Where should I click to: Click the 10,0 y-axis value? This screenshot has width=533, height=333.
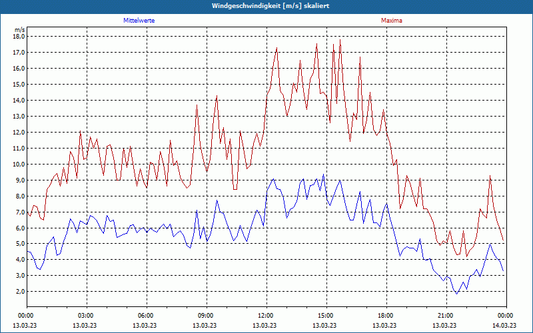pyautogui.click(x=19, y=164)
